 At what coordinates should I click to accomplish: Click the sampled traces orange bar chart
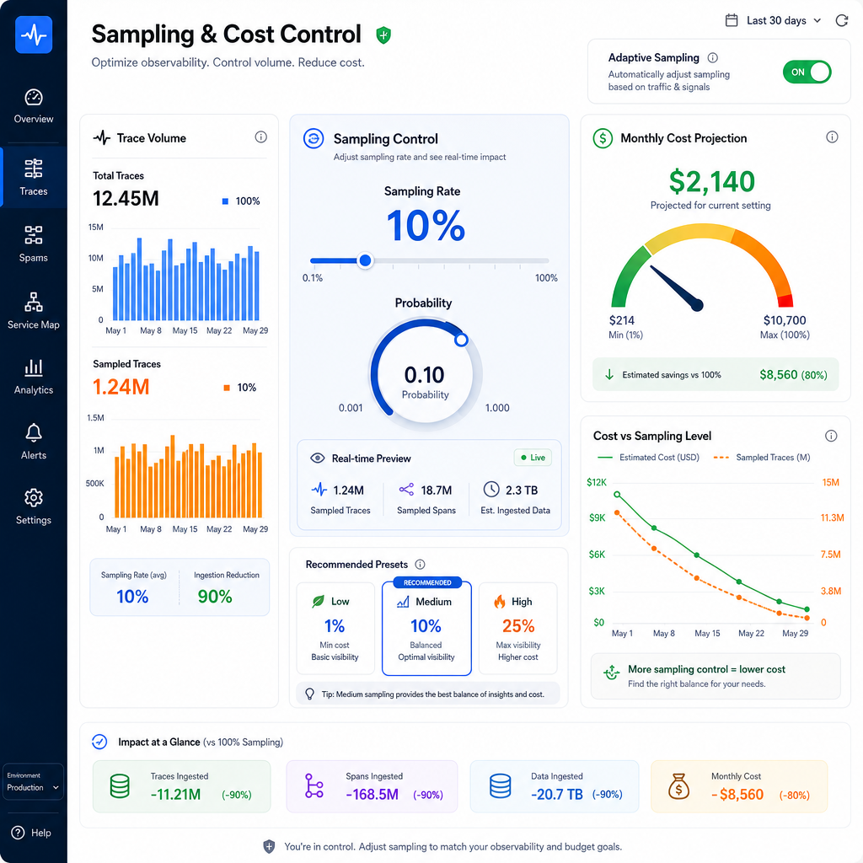coord(188,477)
